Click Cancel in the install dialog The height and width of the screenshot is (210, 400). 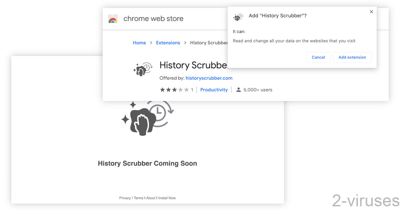tap(318, 57)
